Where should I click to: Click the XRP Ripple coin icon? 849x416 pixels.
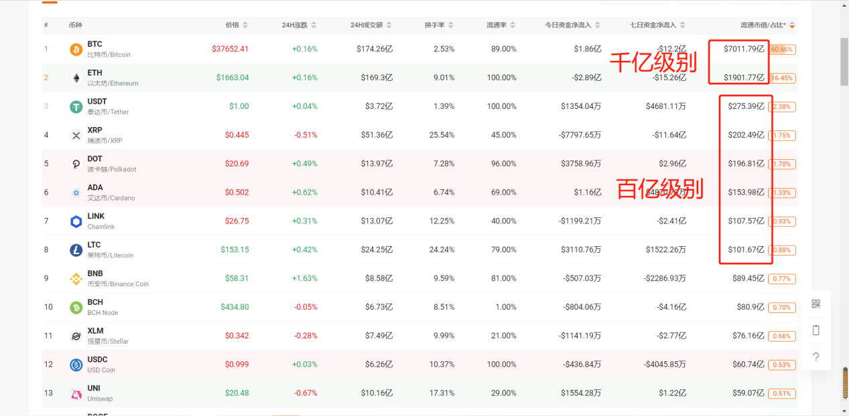coord(76,134)
